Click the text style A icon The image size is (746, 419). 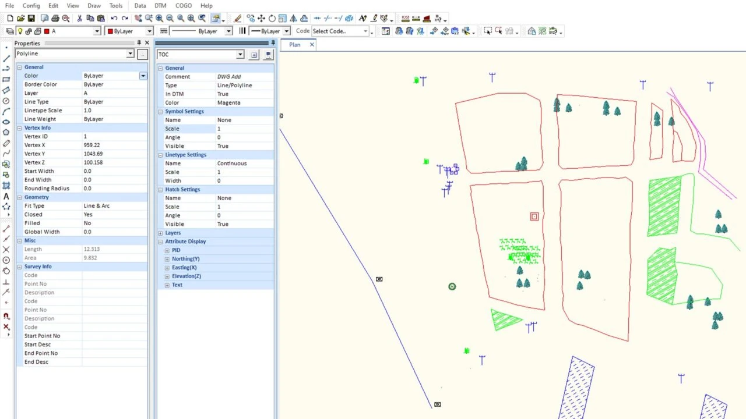pyautogui.click(x=363, y=19)
